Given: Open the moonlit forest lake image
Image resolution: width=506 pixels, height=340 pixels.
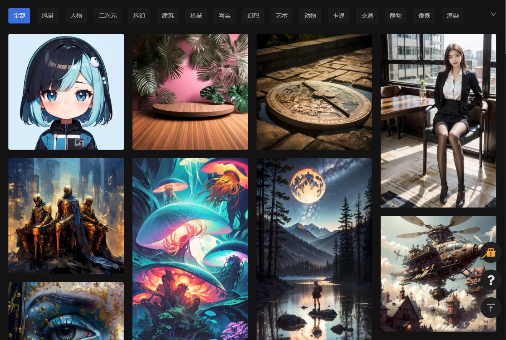Looking at the screenshot, I should pyautogui.click(x=314, y=249).
